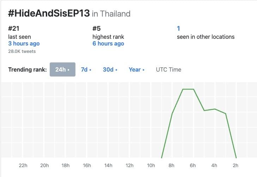Open the Year trending rank view

point(136,69)
